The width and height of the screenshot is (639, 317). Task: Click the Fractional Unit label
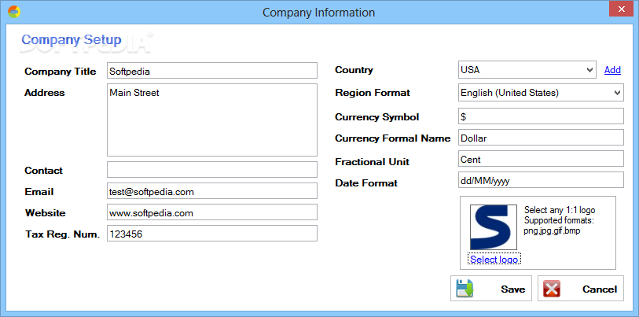point(372,162)
